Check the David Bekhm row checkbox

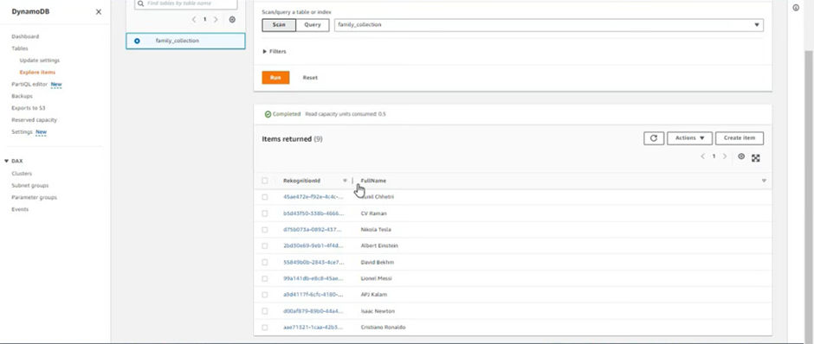[265, 262]
